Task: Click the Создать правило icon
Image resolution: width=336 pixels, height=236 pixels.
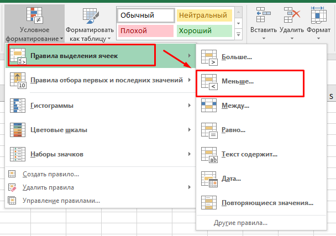Action: click(x=12, y=174)
